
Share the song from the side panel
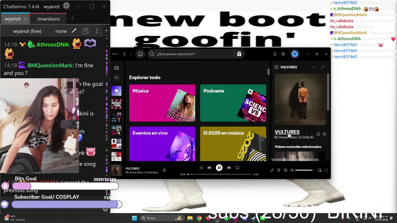[x=318, y=134]
